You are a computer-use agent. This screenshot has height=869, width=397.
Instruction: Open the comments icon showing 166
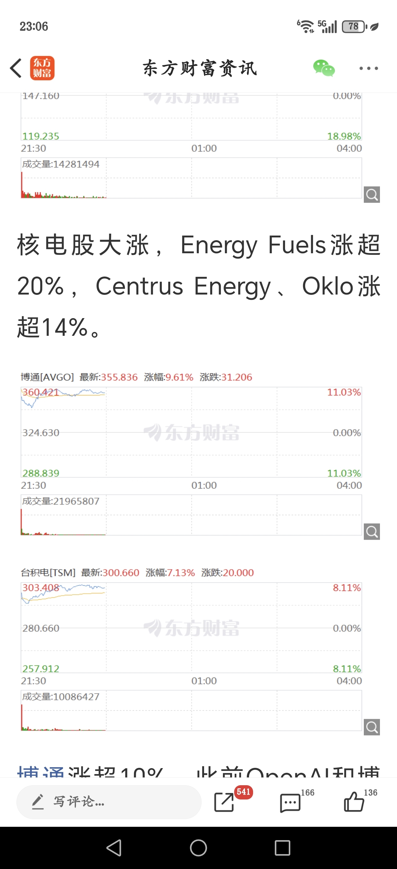[290, 802]
